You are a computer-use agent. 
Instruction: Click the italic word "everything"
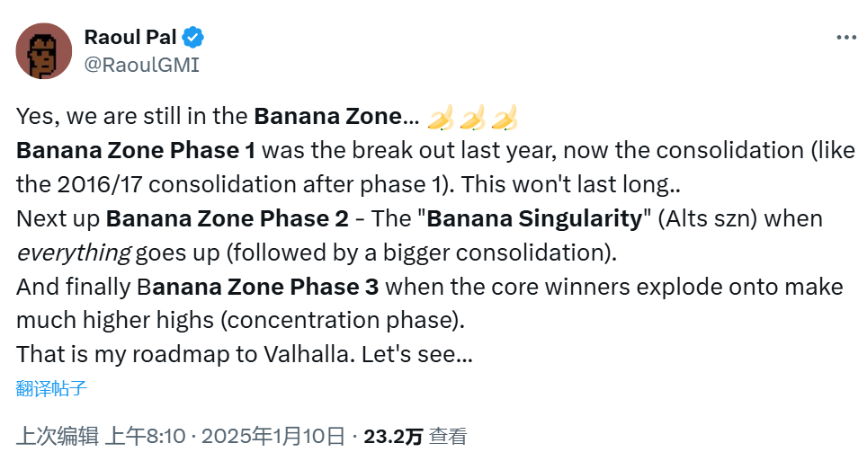73,253
